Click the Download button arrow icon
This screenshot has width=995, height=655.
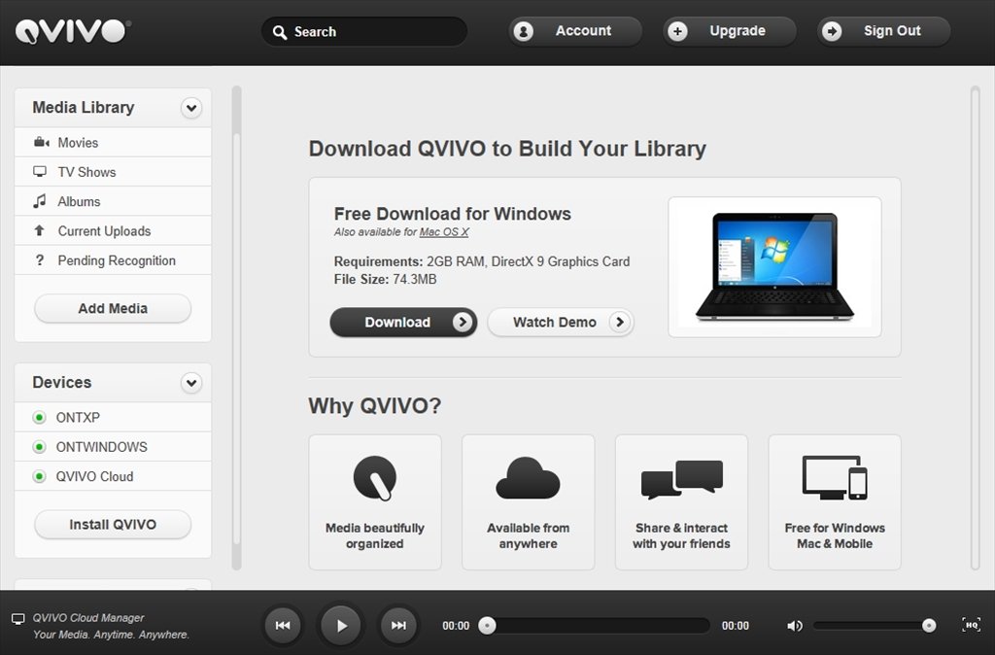[463, 323]
